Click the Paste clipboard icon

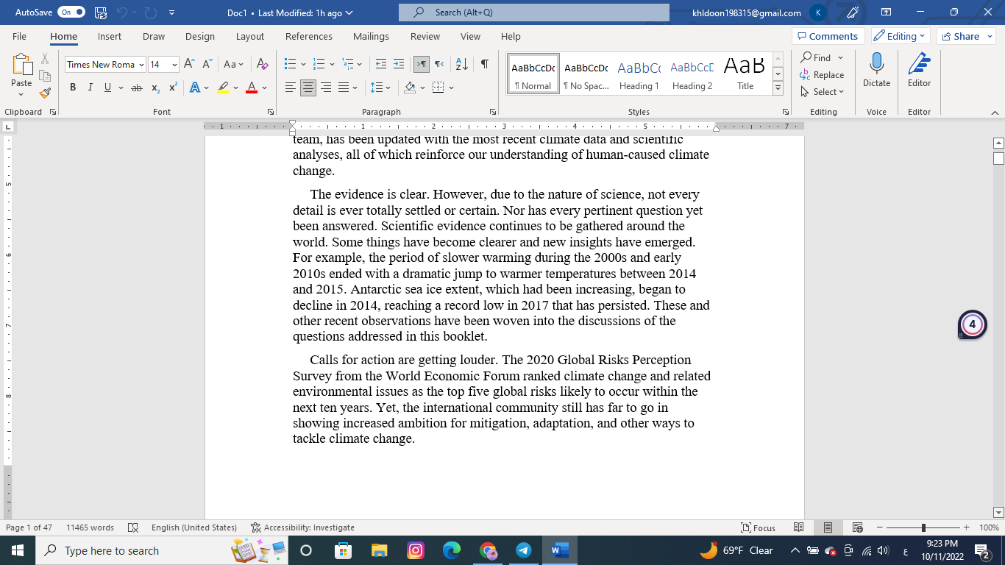(21, 65)
